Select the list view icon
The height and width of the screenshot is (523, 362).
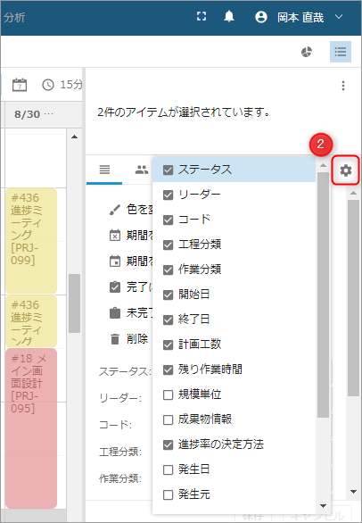[x=341, y=52]
